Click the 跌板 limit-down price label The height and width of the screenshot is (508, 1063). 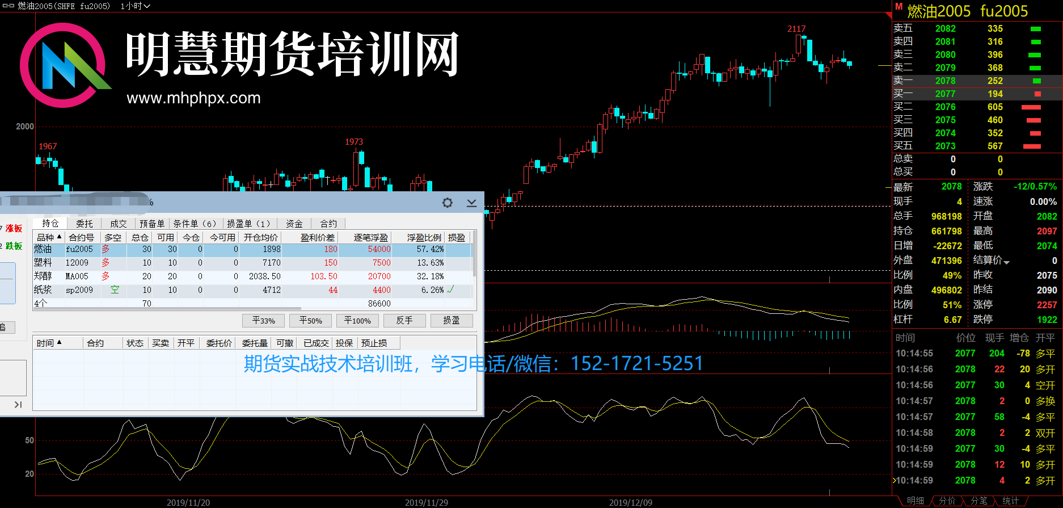pos(14,246)
